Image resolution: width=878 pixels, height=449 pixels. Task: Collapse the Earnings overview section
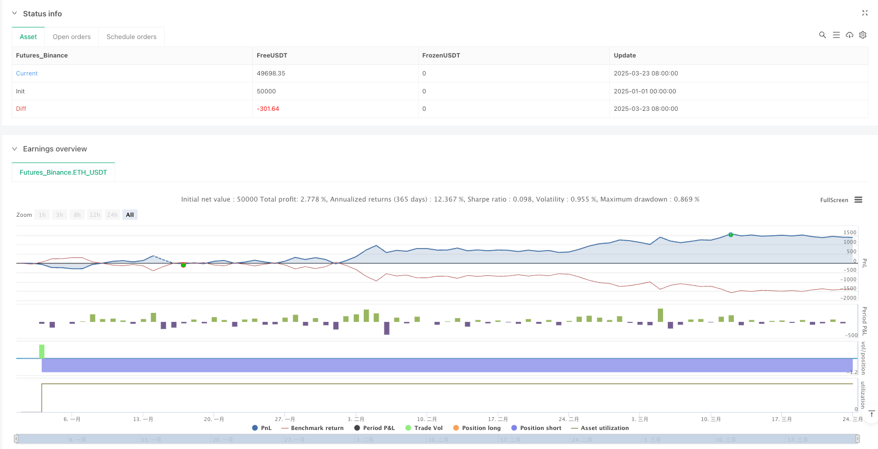pos(14,149)
